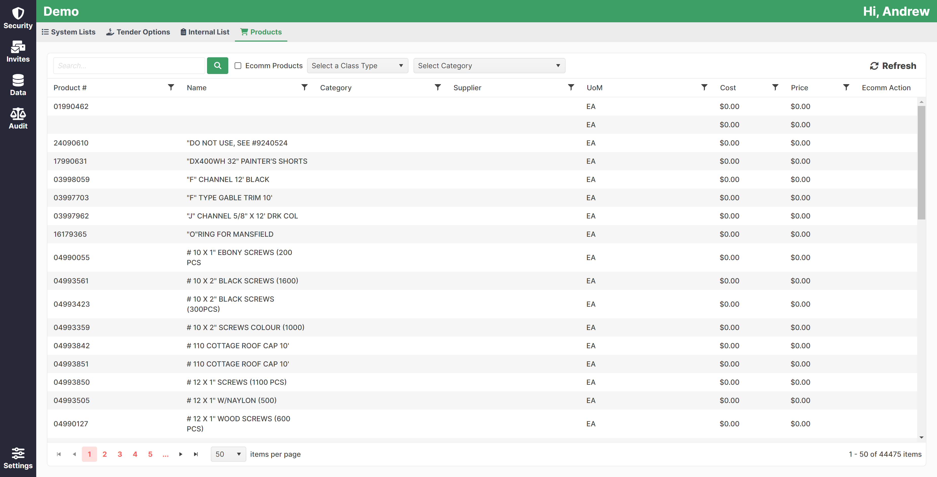Screen dimensions: 937x477
Task: Go to page 5
Action: coord(151,454)
